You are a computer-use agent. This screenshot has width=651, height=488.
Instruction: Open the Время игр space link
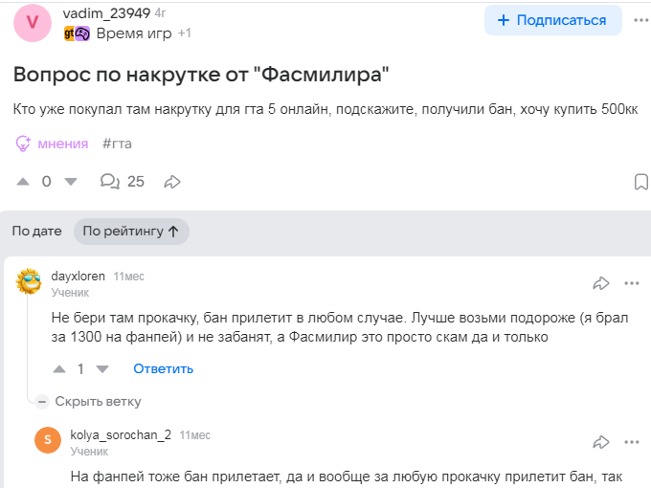point(134,33)
